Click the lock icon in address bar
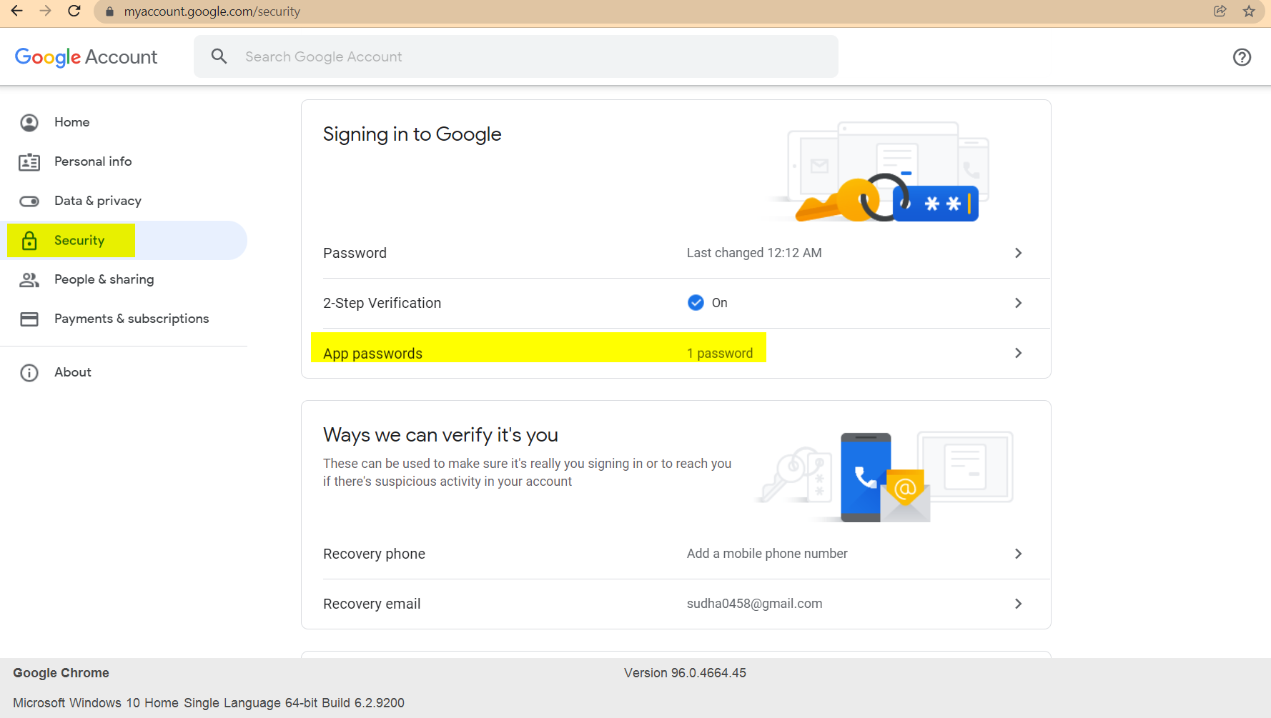The height and width of the screenshot is (718, 1271). (109, 11)
